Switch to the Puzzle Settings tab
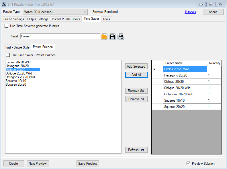The width and height of the screenshot is (227, 169). click(14, 19)
